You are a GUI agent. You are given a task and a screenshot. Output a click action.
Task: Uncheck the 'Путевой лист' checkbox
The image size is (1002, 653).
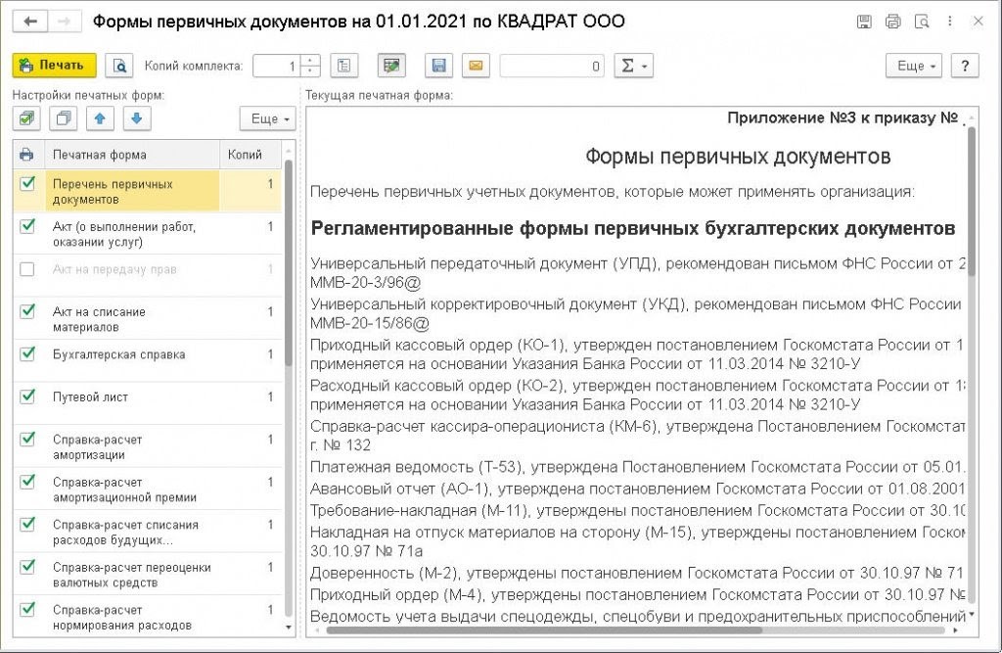pyautogui.click(x=27, y=396)
